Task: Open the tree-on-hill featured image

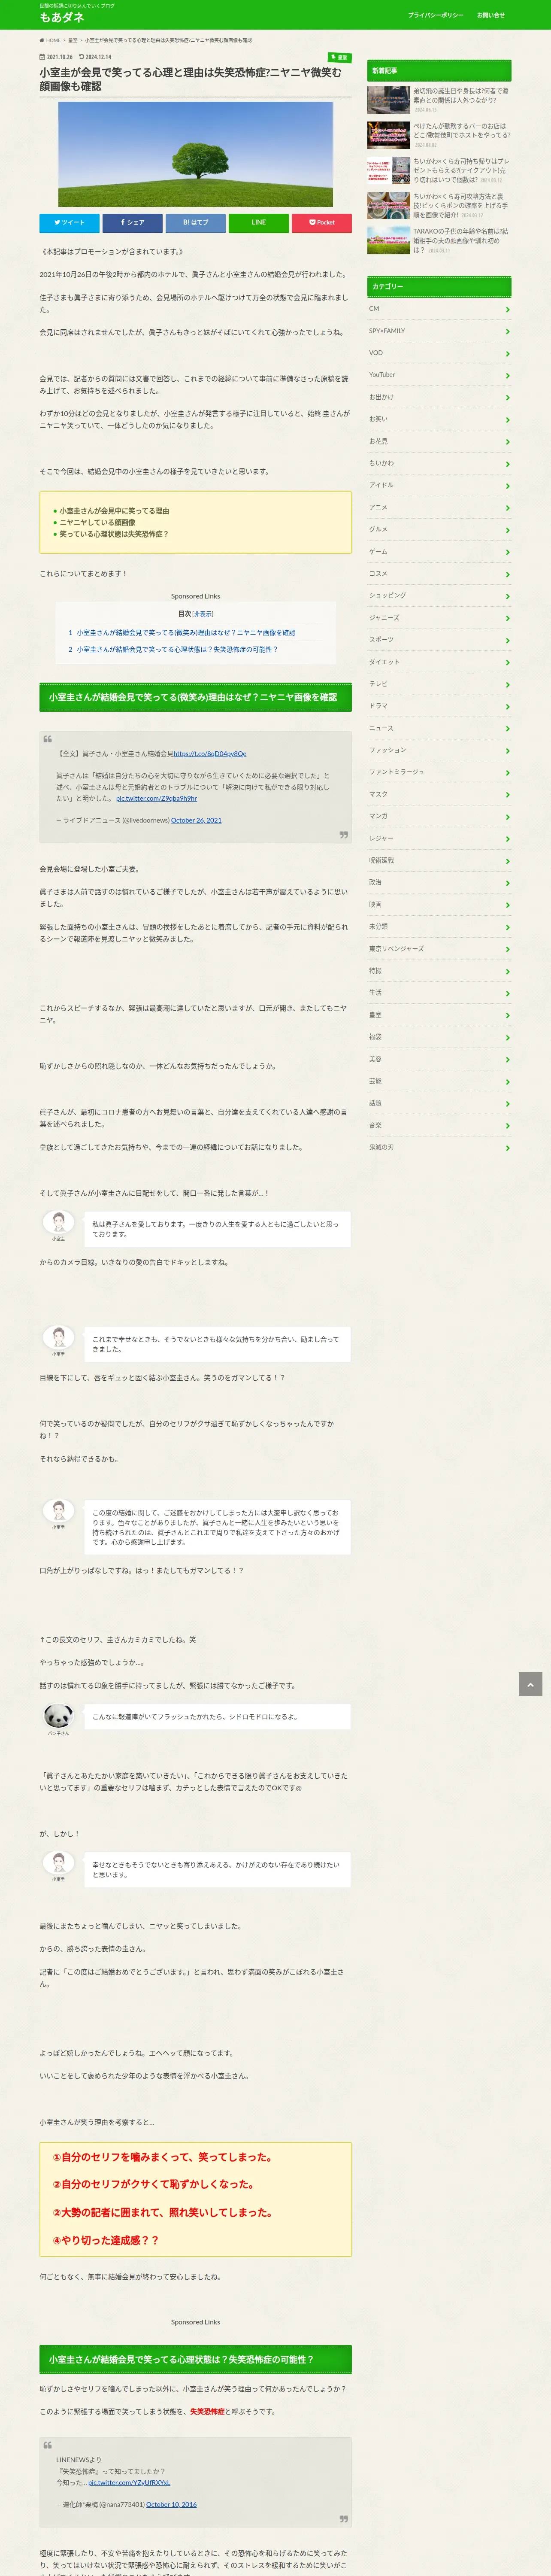Action: (x=195, y=154)
